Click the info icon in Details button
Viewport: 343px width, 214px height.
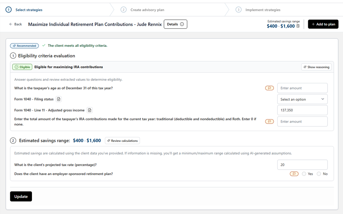(x=182, y=24)
